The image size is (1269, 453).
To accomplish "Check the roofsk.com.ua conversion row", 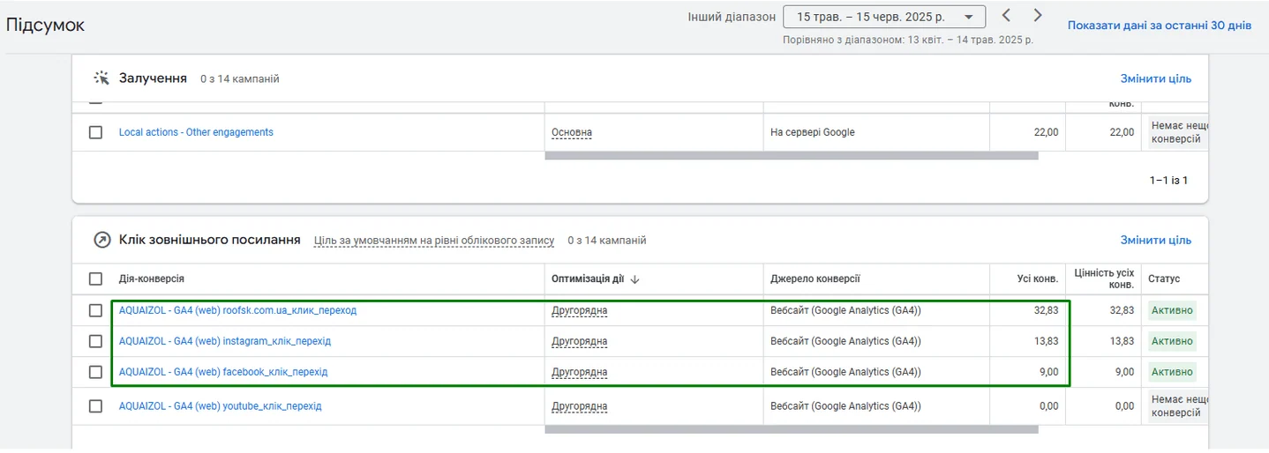I will pyautogui.click(x=95, y=310).
